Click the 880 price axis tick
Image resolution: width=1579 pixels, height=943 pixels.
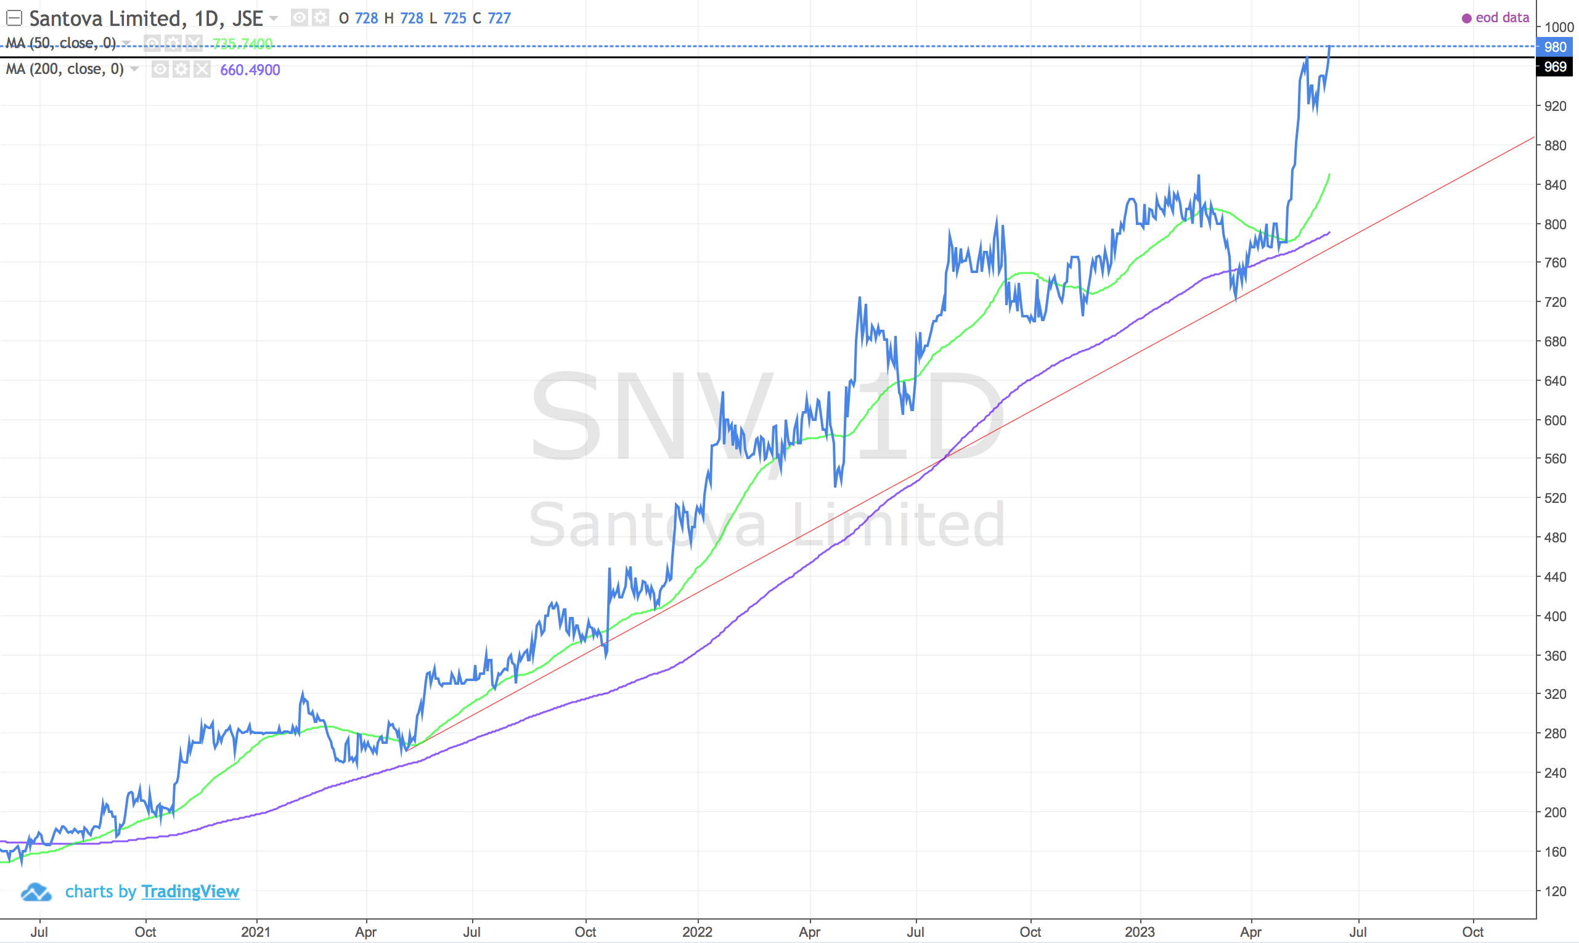click(1555, 145)
